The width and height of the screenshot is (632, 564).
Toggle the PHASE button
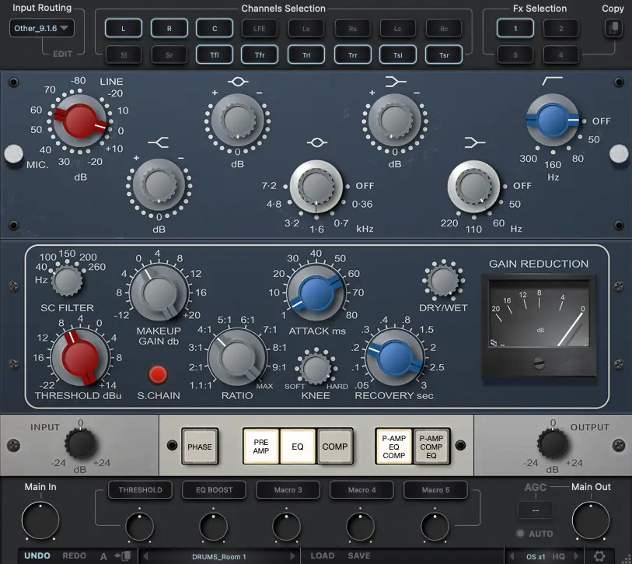[x=200, y=447]
